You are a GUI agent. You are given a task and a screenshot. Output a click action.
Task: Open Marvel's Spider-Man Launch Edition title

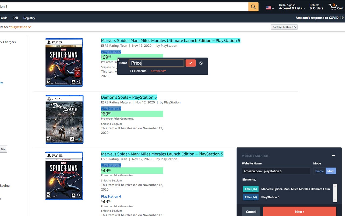(x=162, y=154)
